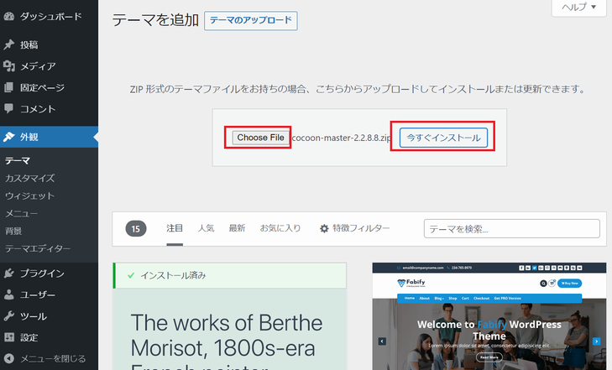Click the gear icon of 特徴フィルター
The width and height of the screenshot is (612, 370).
click(x=324, y=228)
